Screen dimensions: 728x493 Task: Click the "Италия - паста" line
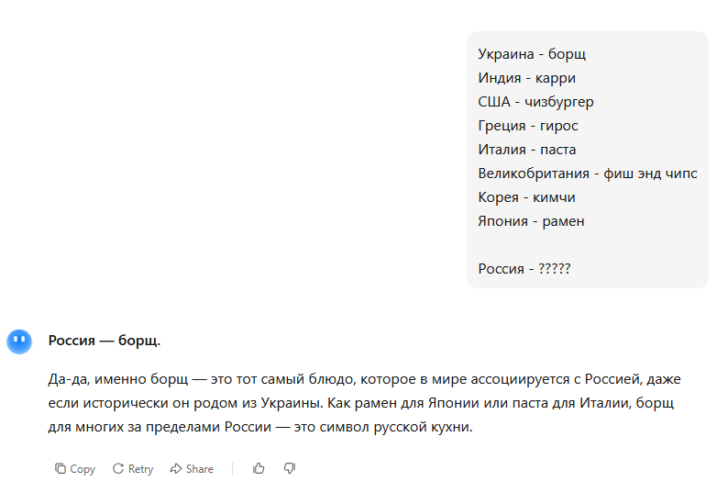click(526, 150)
